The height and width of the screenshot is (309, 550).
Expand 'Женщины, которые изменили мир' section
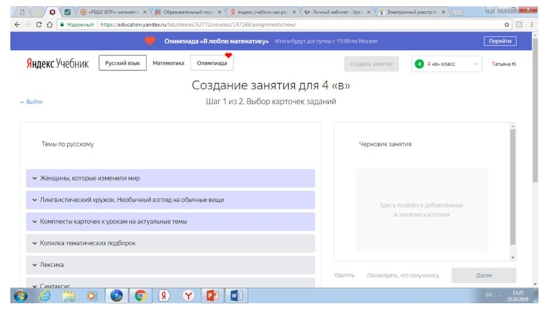coord(170,179)
